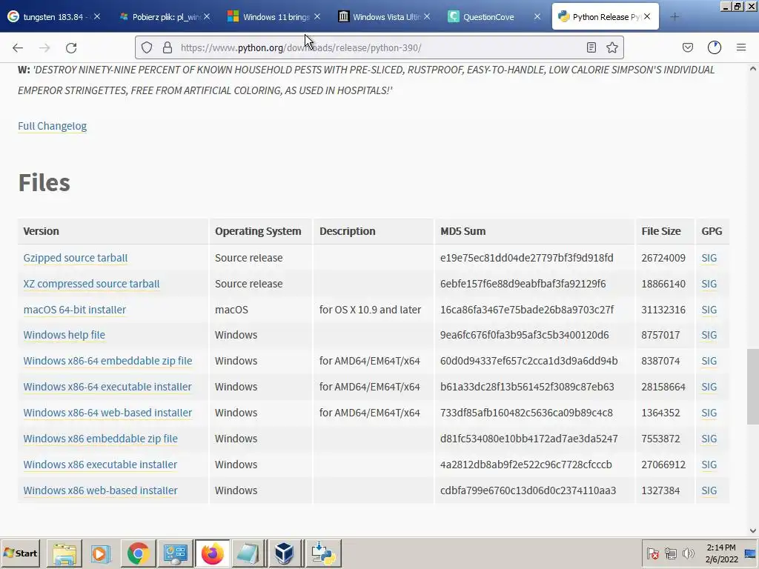Select file size 28158664

pyautogui.click(x=663, y=387)
